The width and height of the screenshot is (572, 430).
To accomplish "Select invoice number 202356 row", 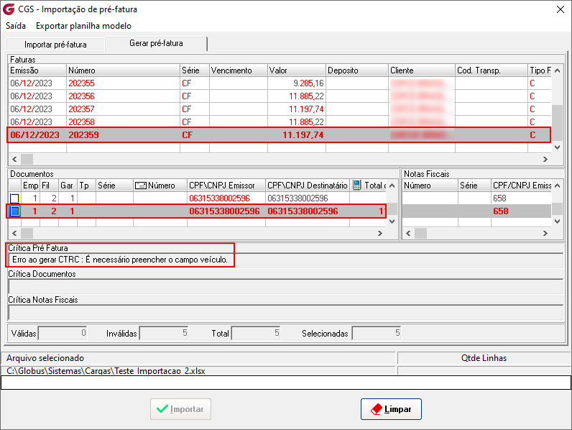I will (x=280, y=96).
